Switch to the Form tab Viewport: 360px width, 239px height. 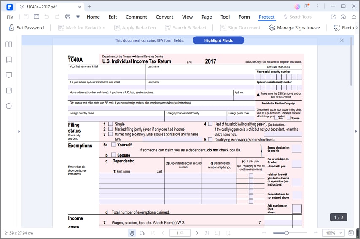[244, 17]
